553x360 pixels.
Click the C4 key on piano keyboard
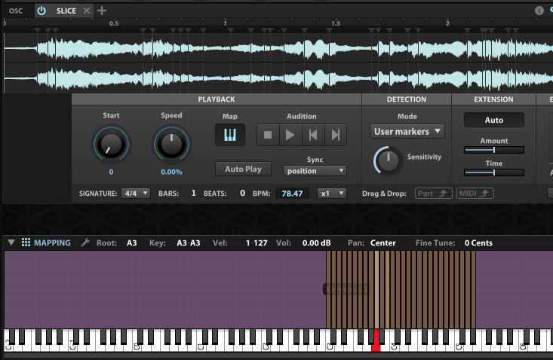[x=395, y=346]
